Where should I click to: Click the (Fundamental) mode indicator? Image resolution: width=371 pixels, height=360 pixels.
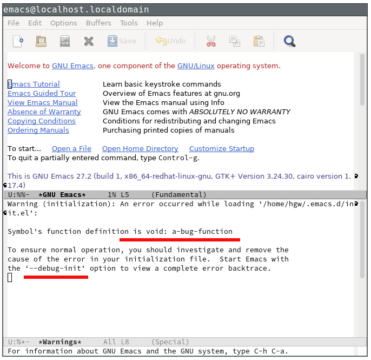pyautogui.click(x=179, y=195)
